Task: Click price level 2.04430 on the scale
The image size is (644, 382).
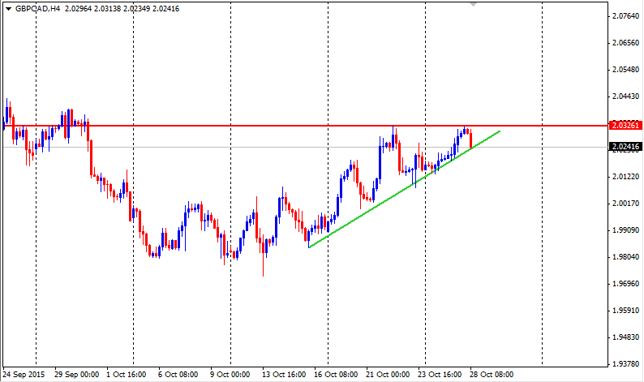Action: point(625,97)
